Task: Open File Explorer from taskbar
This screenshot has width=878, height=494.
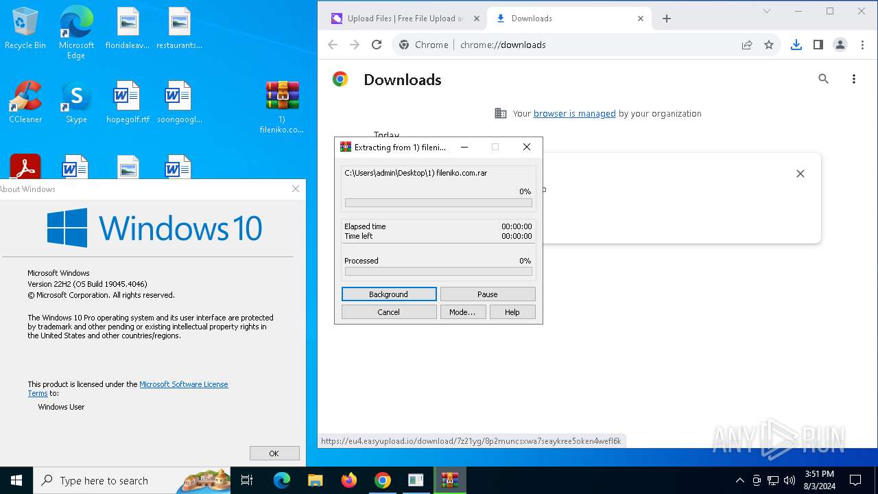Action: pos(315,480)
